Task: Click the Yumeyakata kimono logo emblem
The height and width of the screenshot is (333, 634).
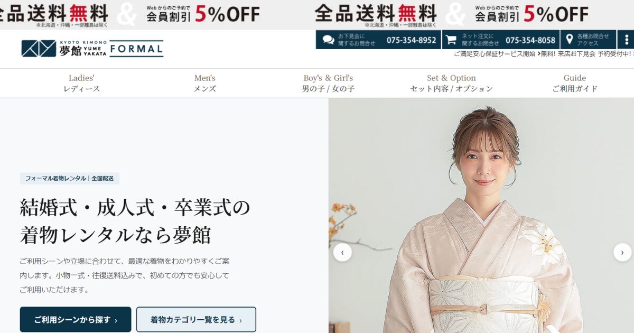Action: (39, 49)
